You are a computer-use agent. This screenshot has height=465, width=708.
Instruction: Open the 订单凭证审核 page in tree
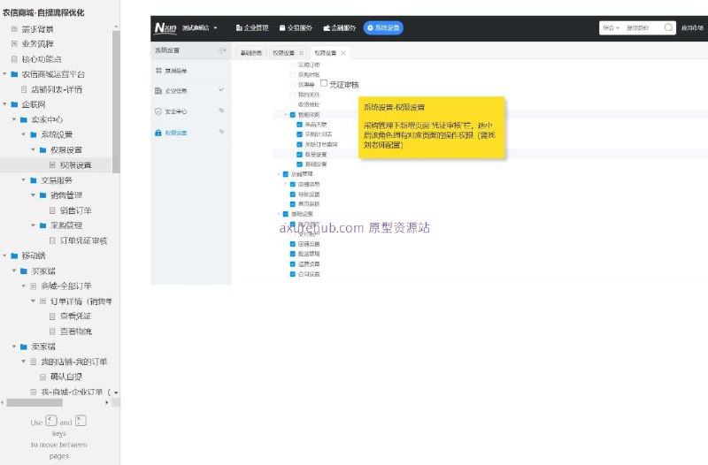click(83, 240)
